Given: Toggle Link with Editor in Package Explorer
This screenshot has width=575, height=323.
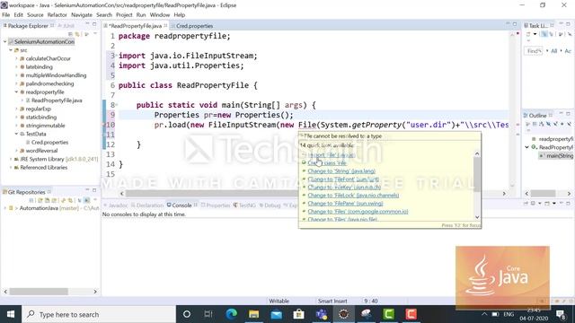Looking at the screenshot, I should pos(77,34).
